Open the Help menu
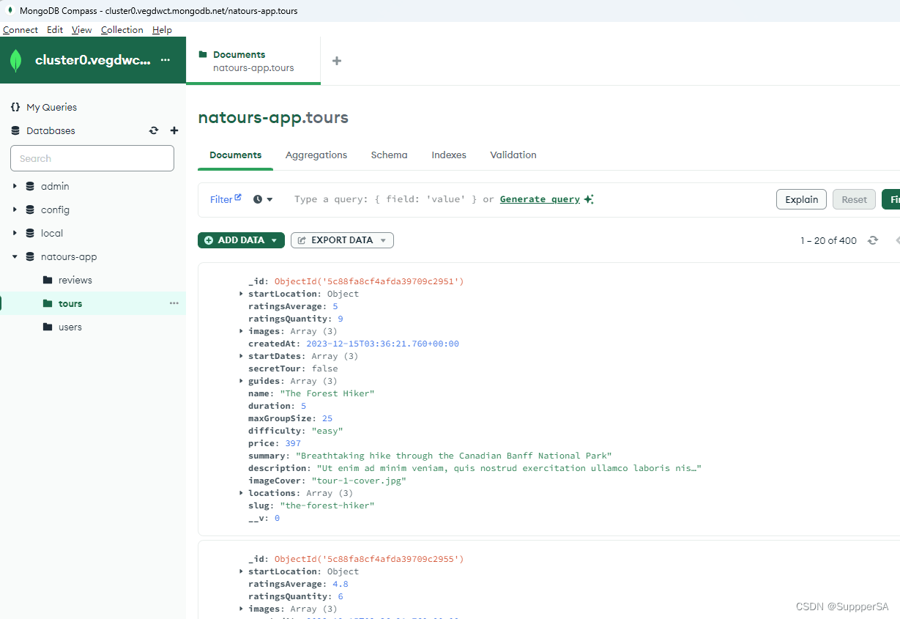 162,30
